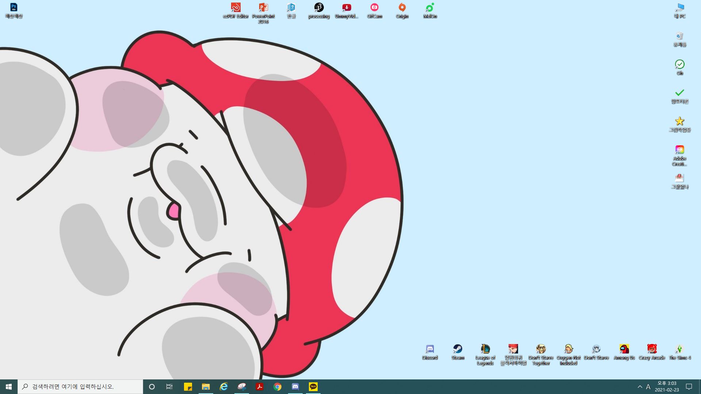Select the MelOn desktop icon

(x=430, y=8)
